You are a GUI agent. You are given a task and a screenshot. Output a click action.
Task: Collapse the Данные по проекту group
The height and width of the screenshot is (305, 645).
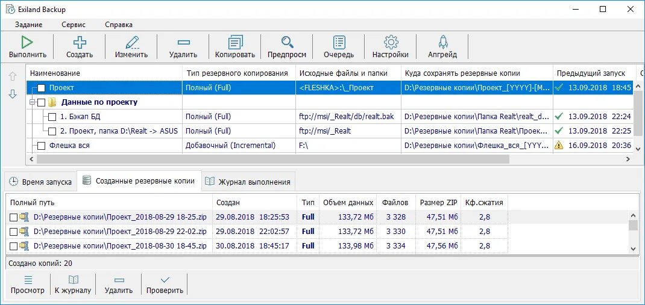(x=32, y=103)
